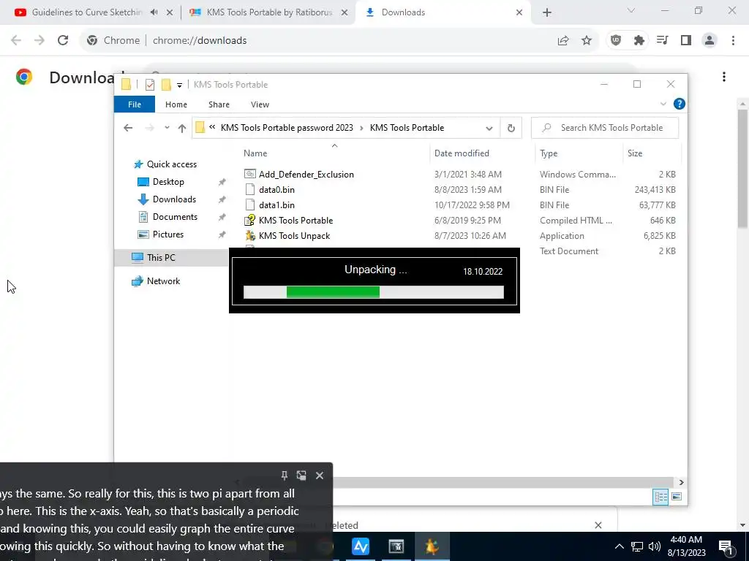Click the shield extension icon in Chrome
The width and height of the screenshot is (749, 561).
(x=616, y=41)
